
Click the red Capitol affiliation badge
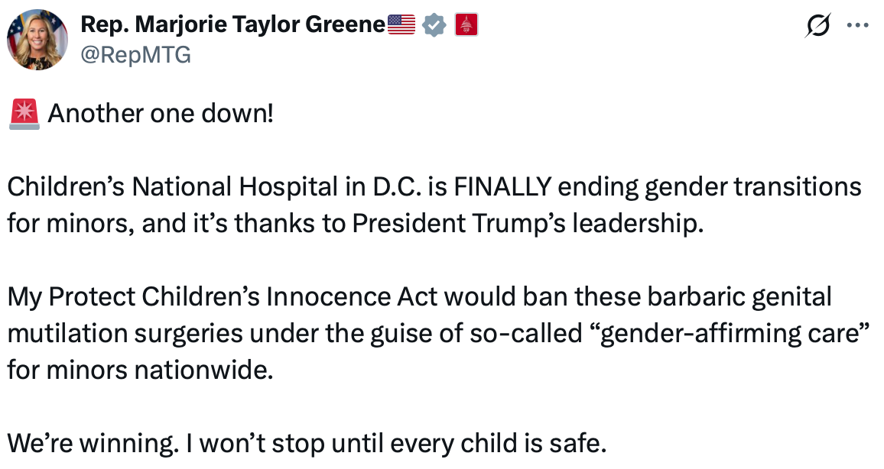[x=466, y=25]
